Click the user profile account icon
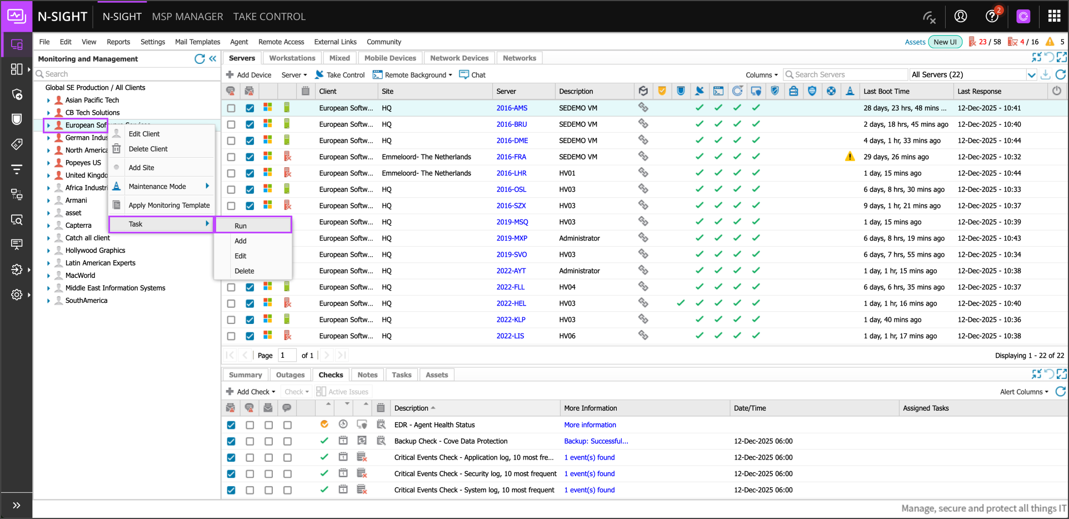The width and height of the screenshot is (1069, 519). coord(961,16)
